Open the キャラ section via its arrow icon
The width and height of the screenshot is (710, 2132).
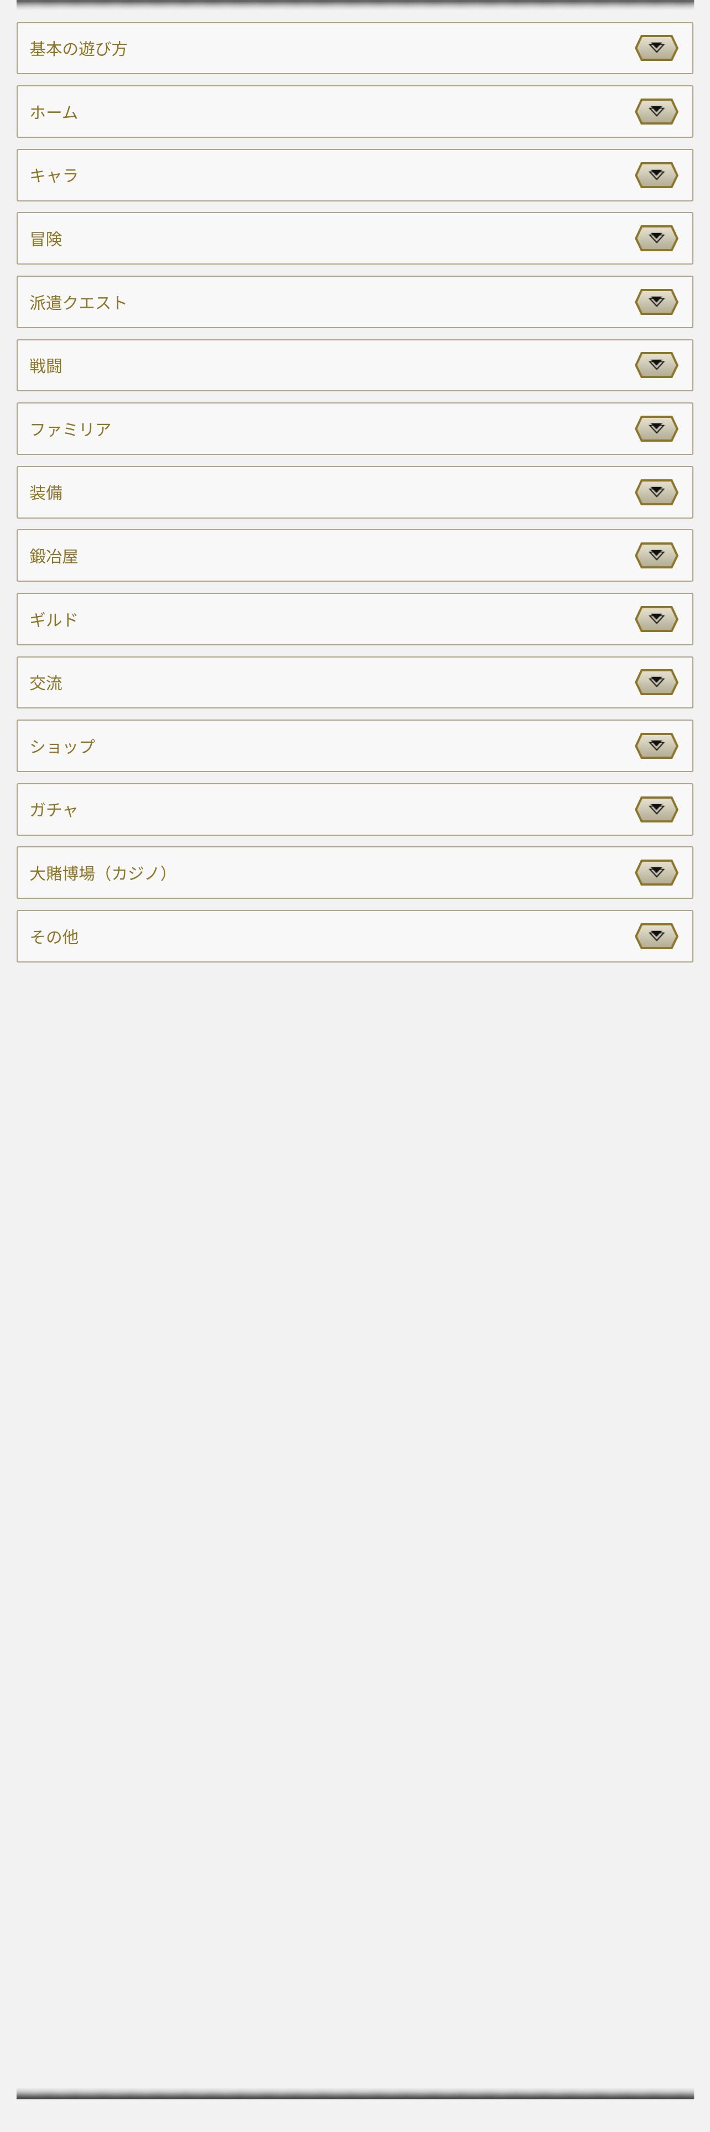pyautogui.click(x=656, y=175)
